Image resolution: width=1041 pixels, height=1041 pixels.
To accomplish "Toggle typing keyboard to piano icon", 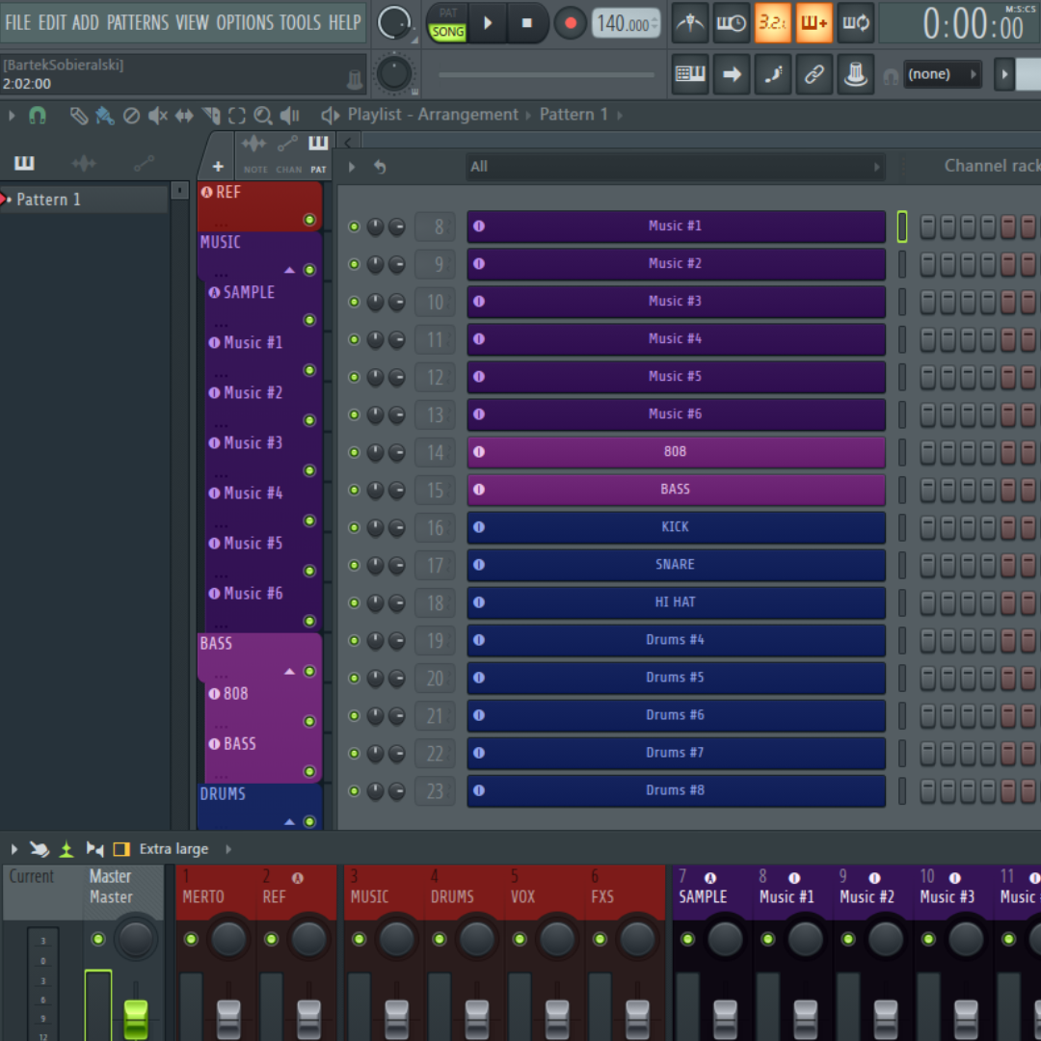I will coord(690,73).
